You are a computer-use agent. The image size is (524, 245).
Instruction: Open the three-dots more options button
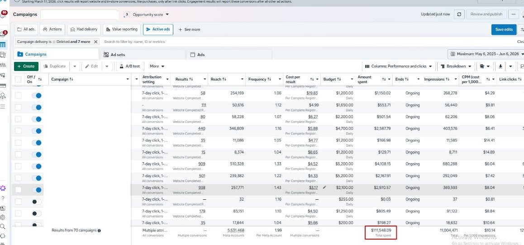coord(513,14)
